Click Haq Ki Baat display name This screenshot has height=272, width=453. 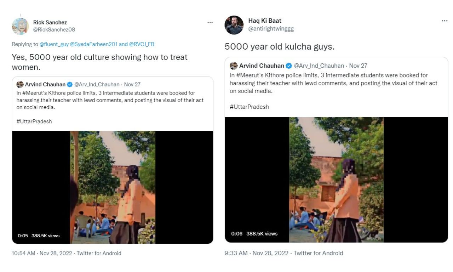[x=265, y=21]
